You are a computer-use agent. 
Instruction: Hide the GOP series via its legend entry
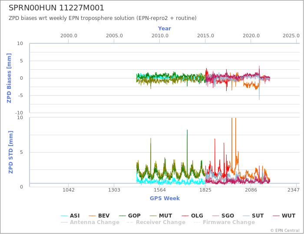click(x=129, y=216)
